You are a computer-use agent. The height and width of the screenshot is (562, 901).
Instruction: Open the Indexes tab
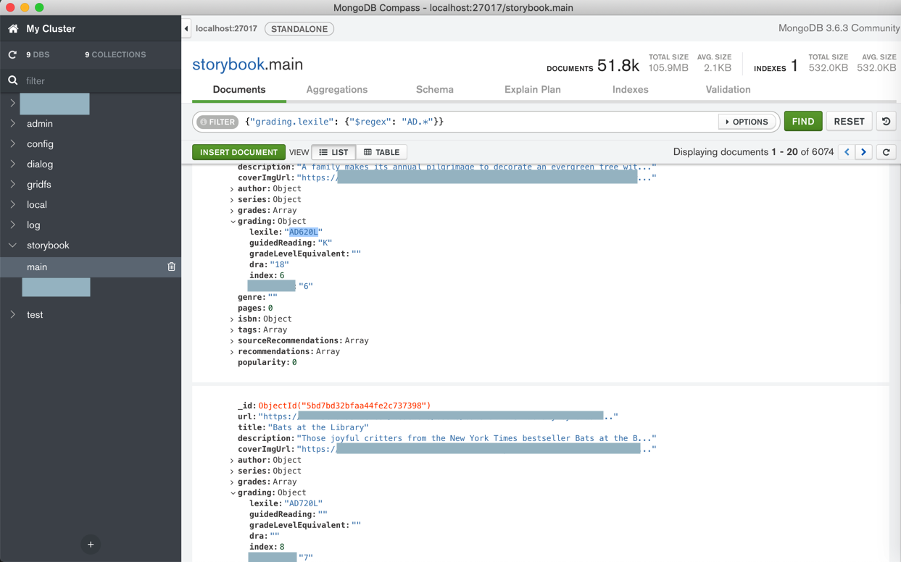(631, 90)
